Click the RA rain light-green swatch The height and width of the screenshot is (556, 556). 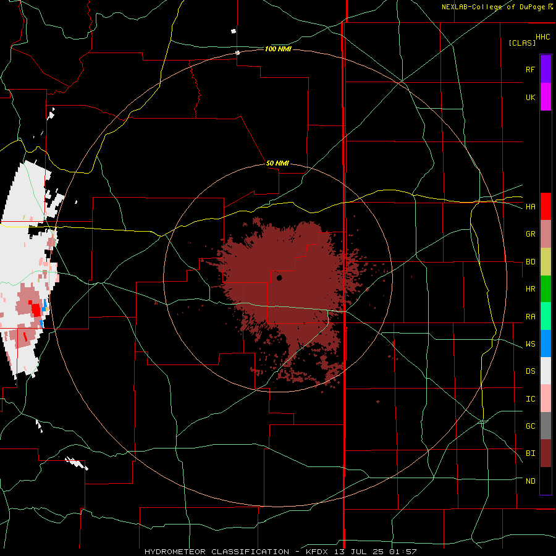click(x=545, y=316)
